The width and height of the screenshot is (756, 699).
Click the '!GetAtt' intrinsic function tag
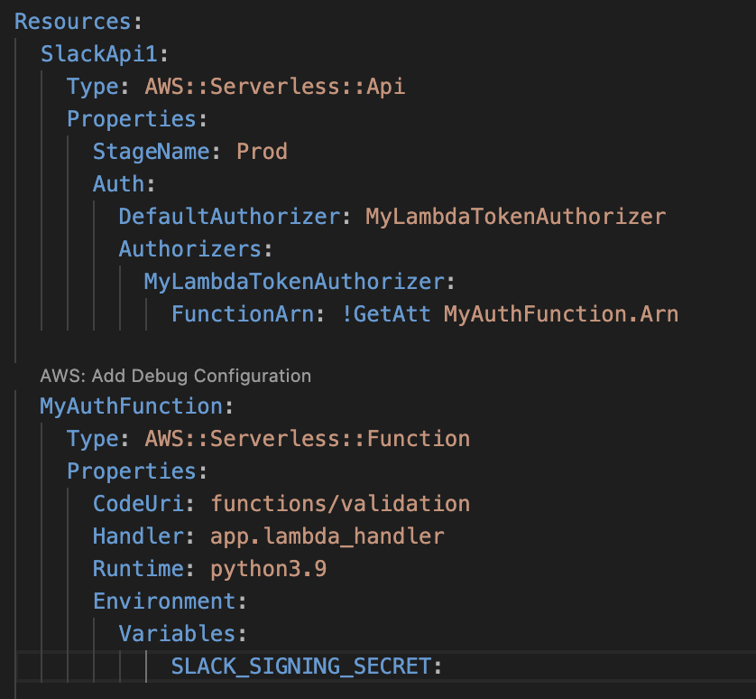pos(386,314)
